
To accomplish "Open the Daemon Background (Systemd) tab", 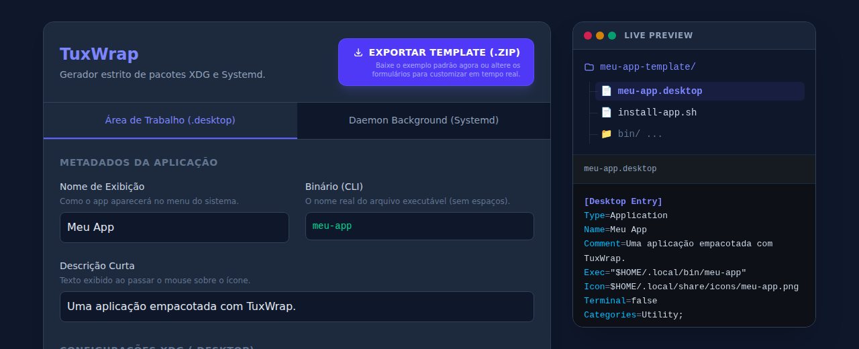I will tap(423, 121).
